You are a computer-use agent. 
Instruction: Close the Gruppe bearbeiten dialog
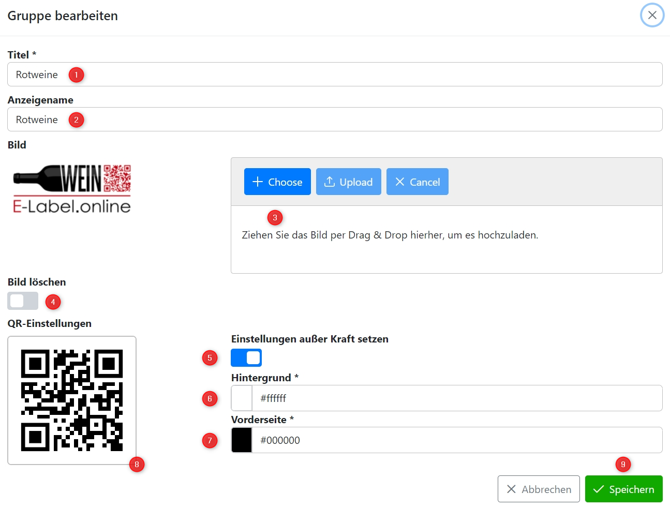(x=652, y=15)
